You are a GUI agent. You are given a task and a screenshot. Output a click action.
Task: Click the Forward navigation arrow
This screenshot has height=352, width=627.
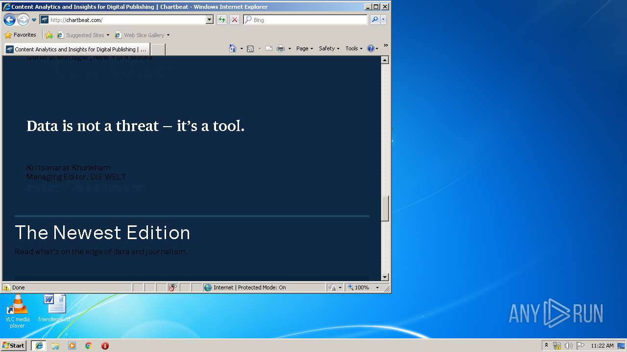(23, 20)
